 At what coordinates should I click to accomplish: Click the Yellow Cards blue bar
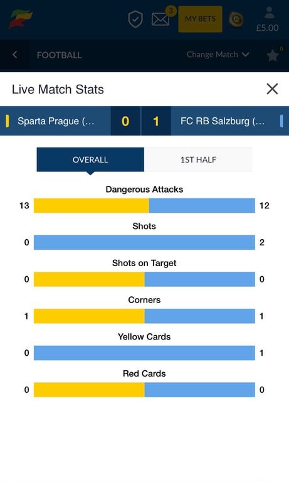click(144, 353)
